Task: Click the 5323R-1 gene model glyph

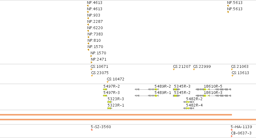Action: tap(110, 108)
